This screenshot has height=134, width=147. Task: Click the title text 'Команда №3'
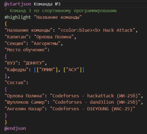(47, 4)
